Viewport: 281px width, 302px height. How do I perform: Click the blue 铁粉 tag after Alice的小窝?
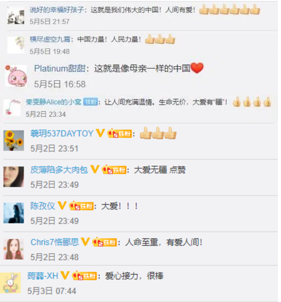(90, 102)
